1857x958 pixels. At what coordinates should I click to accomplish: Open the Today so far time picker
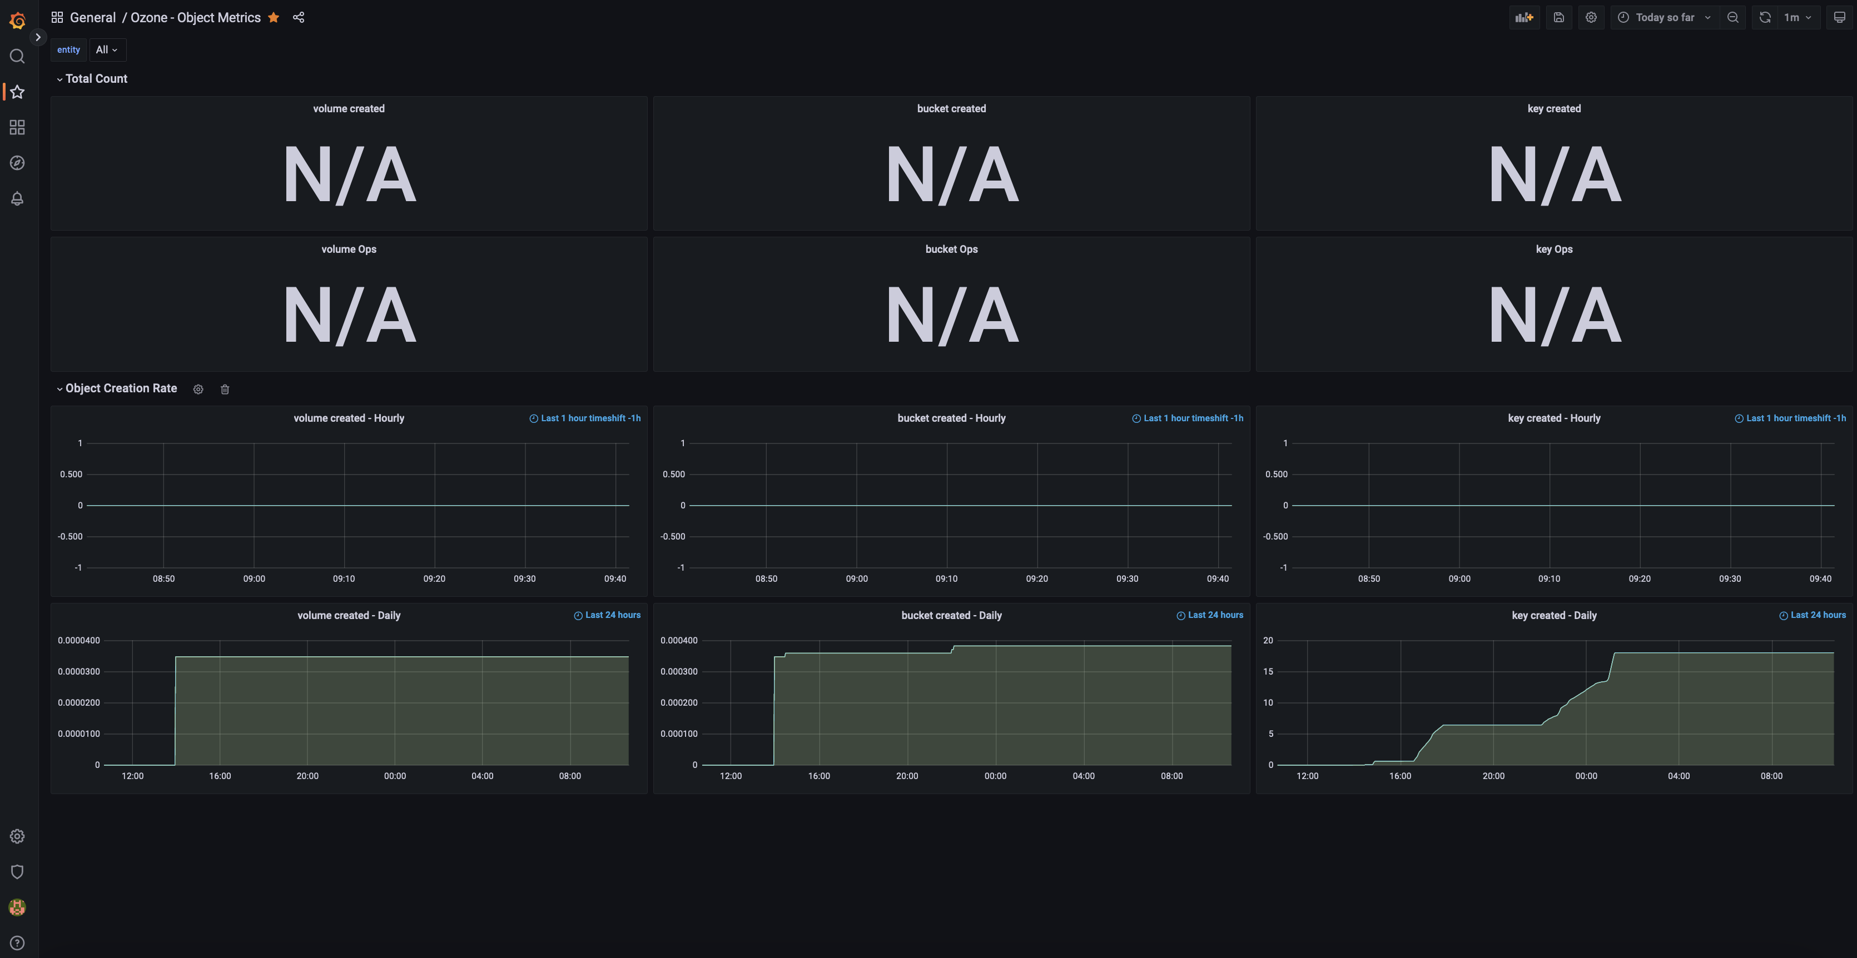coord(1663,17)
